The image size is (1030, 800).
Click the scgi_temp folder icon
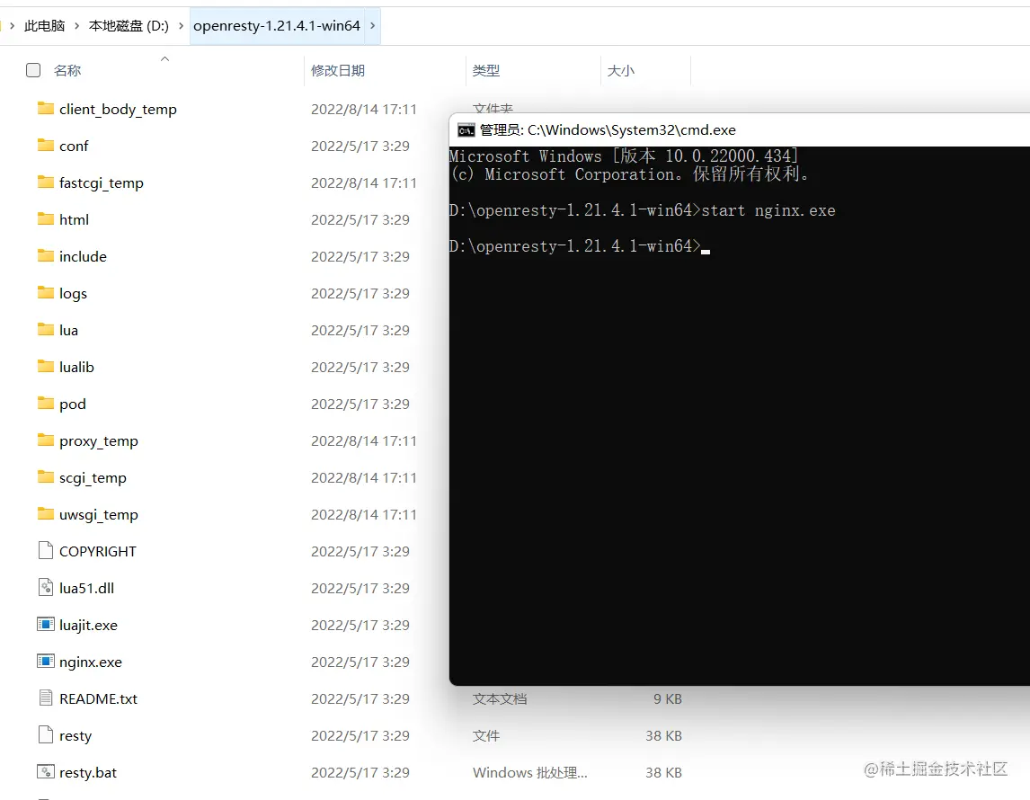tap(45, 476)
